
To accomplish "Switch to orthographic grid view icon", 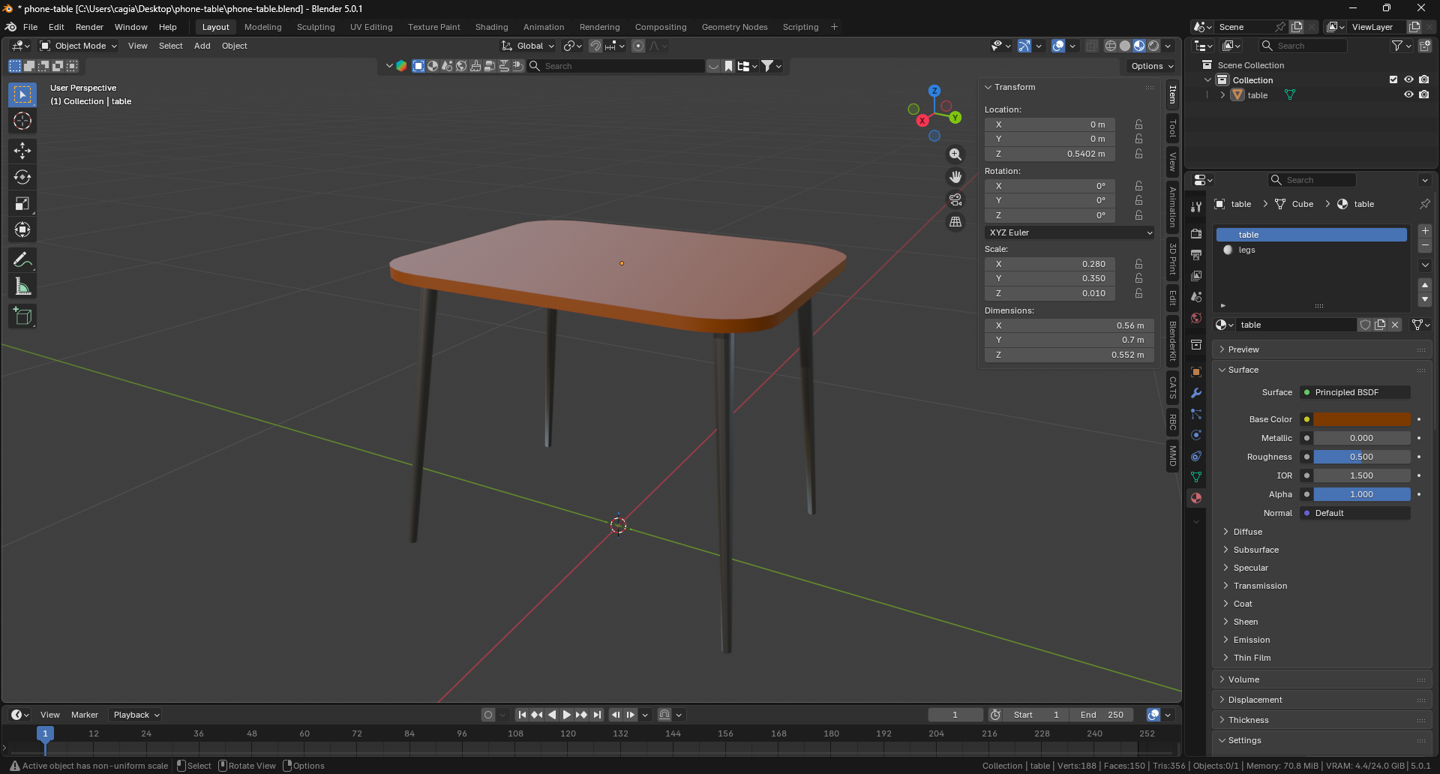I will click(x=955, y=222).
